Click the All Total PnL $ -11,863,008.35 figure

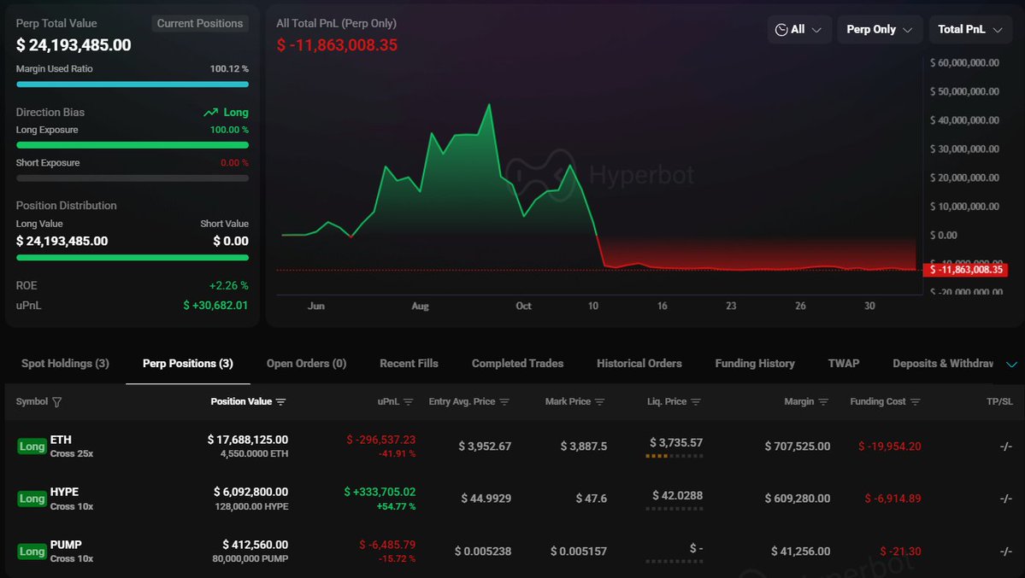(337, 45)
